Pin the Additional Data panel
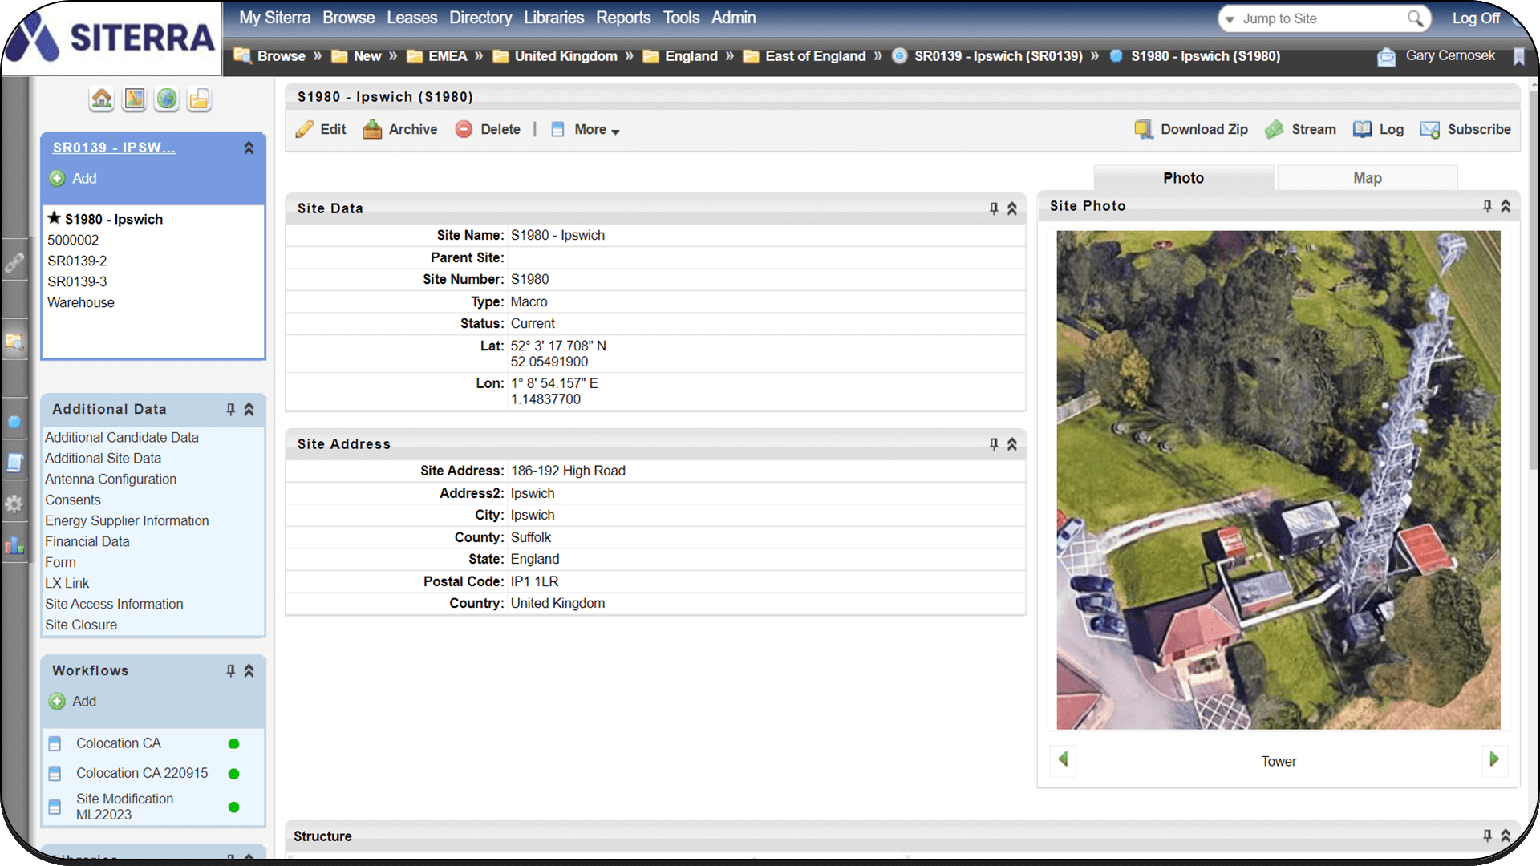The height and width of the screenshot is (866, 1540). pos(231,409)
